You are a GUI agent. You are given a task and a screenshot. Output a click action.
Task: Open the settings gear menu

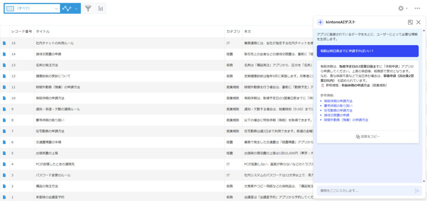point(401,8)
